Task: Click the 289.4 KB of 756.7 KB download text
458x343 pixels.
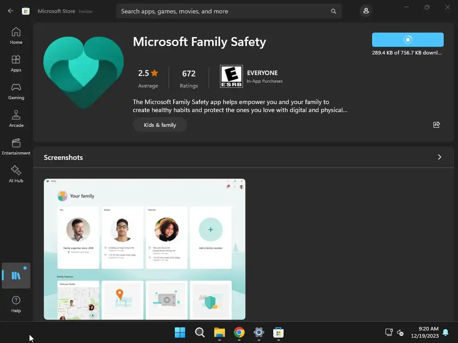Action: coord(407,53)
